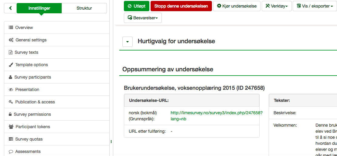Click the Kjør undersøkelse button
This screenshot has height=156, width=337.
tap(237, 6)
